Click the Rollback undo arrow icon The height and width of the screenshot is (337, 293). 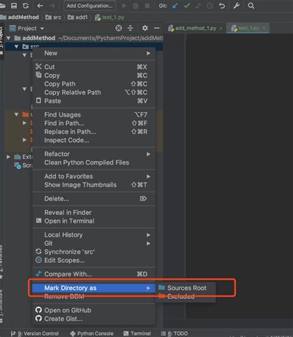[222, 6]
